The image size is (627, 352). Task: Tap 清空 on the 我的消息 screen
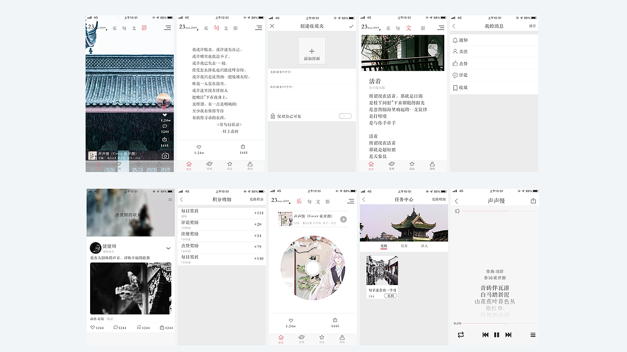click(532, 26)
